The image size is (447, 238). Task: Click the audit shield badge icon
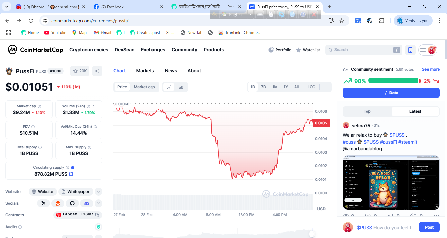coord(98,227)
